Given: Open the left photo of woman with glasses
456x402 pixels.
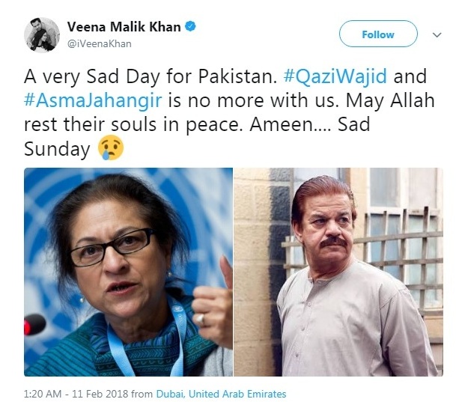Looking at the screenshot, I should 128,271.
